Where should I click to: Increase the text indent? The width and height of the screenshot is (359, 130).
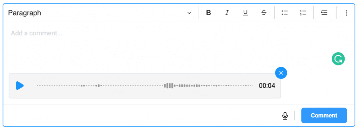324,13
